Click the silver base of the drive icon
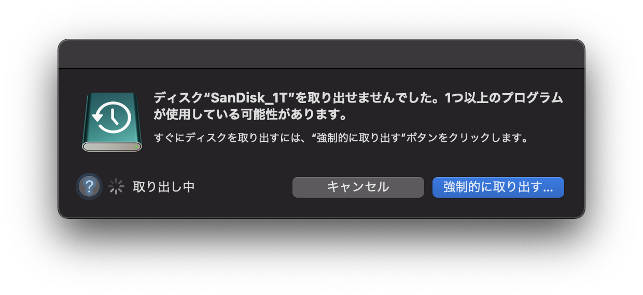 point(112,146)
